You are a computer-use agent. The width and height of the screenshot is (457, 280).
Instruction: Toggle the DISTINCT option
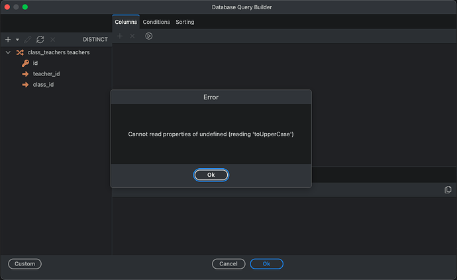point(95,40)
